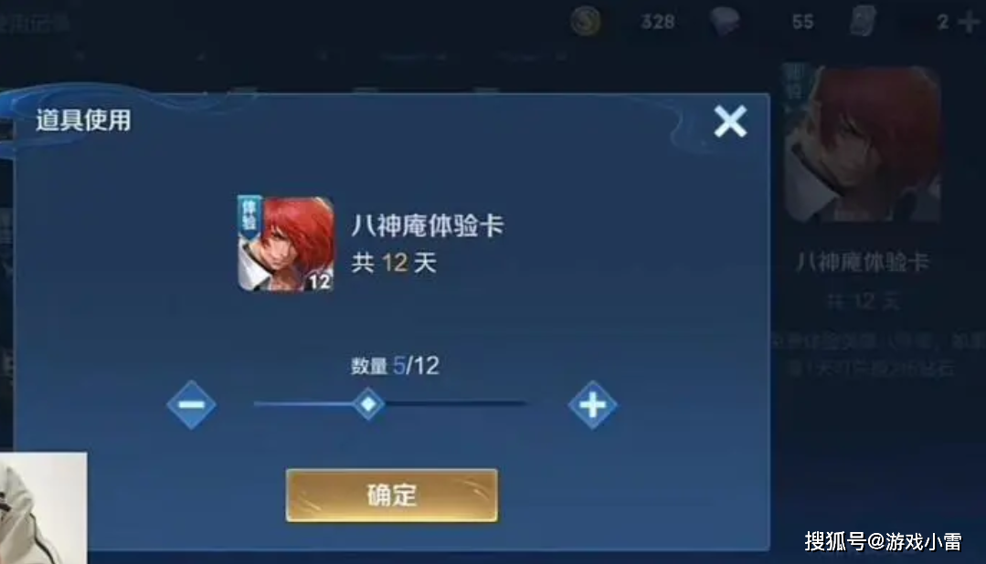Click the minus button to decrease quantity
The image size is (986, 564).
[192, 405]
